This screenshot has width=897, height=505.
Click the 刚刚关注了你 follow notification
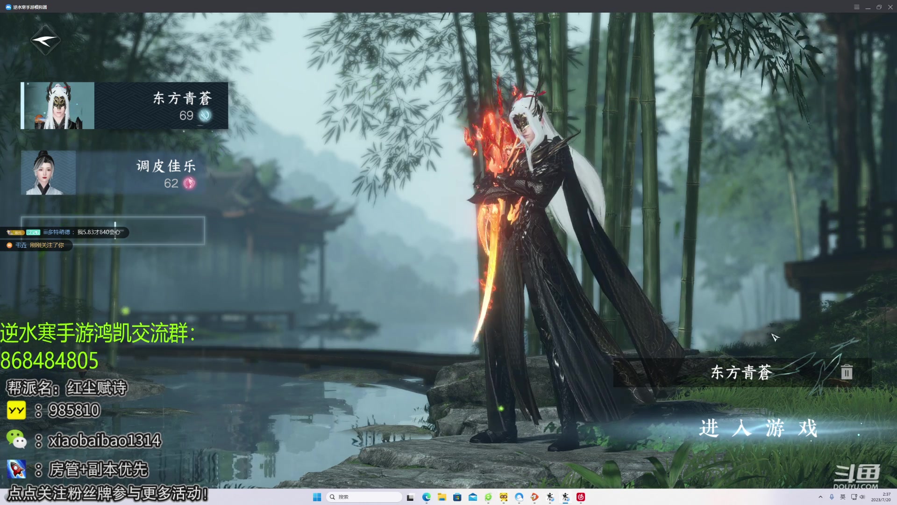(37, 245)
